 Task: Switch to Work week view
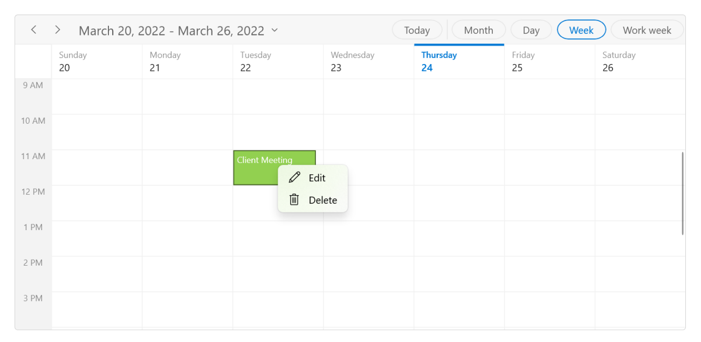(647, 30)
